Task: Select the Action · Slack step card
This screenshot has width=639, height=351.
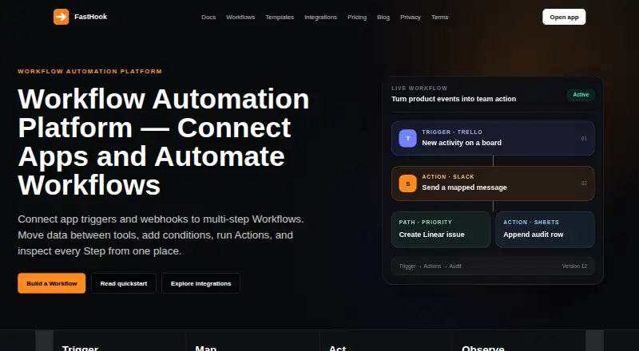Action: point(493,183)
